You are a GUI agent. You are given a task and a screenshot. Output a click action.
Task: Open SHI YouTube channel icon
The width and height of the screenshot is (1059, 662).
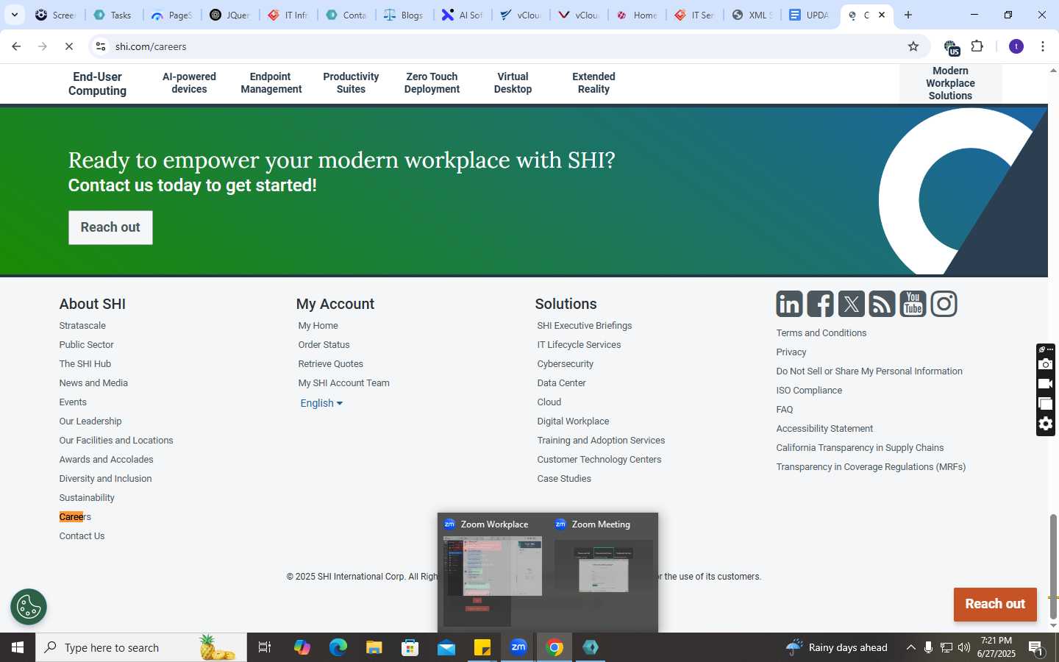click(913, 304)
